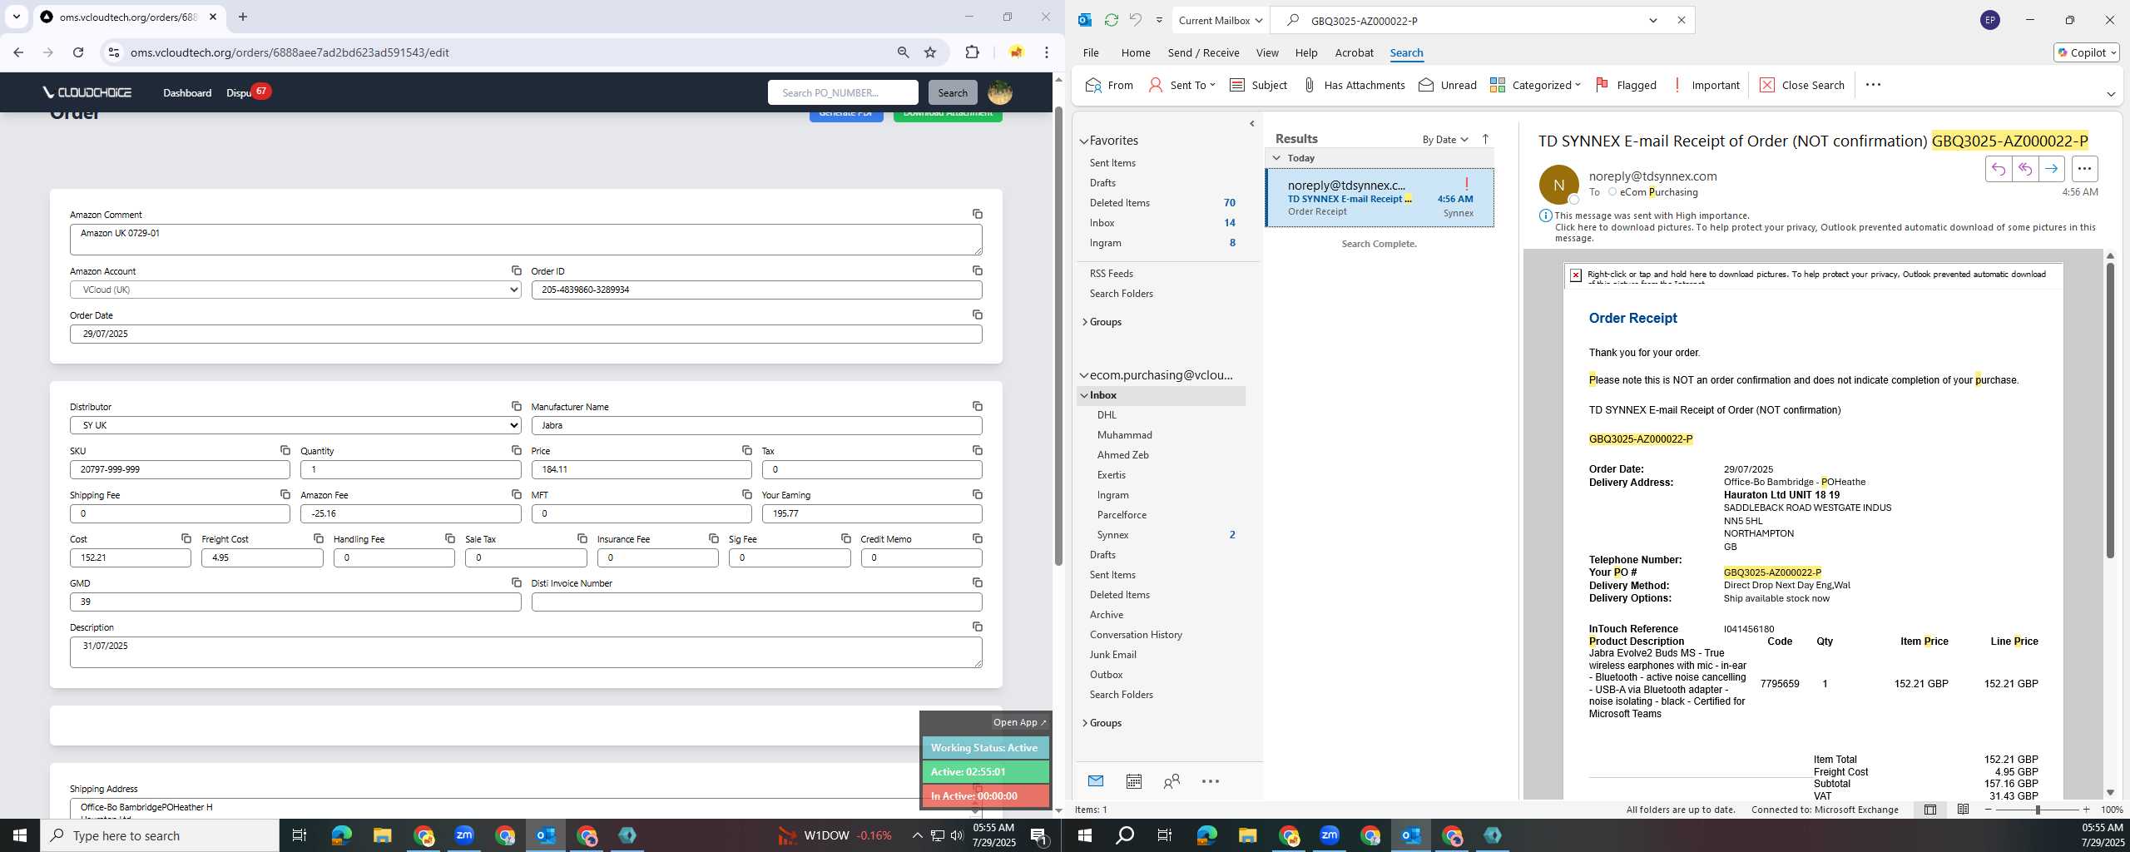
Task: Open more actions for the email message
Action: 2084,169
